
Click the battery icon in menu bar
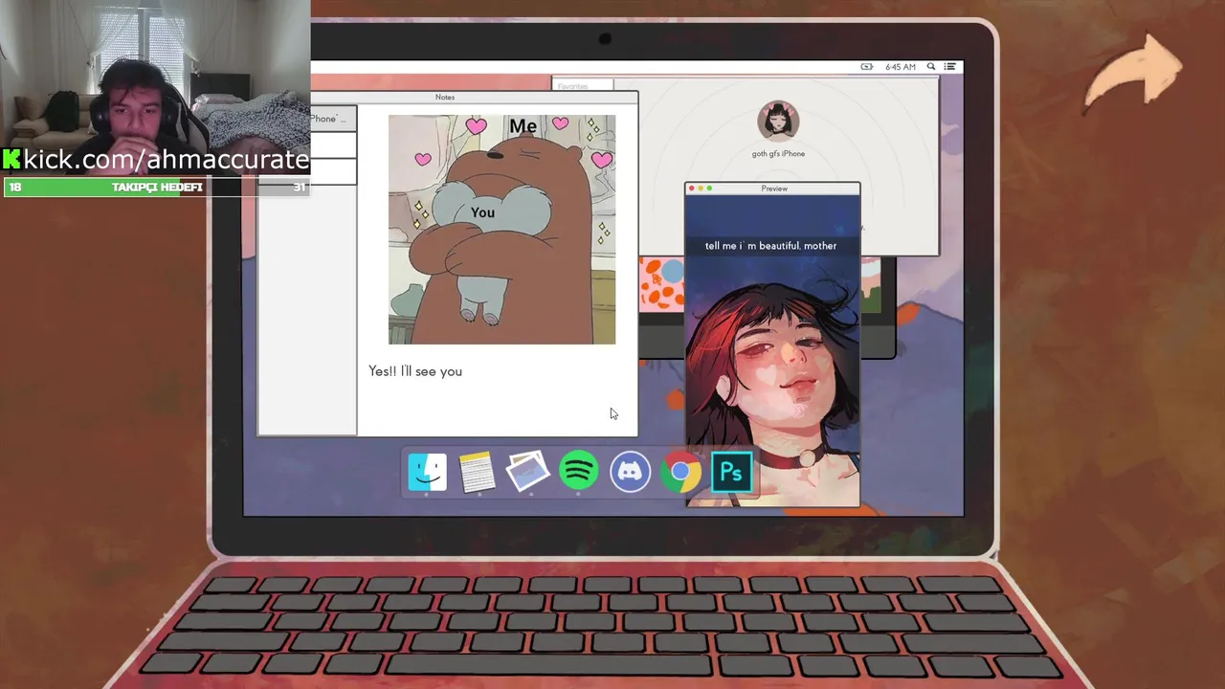(866, 67)
